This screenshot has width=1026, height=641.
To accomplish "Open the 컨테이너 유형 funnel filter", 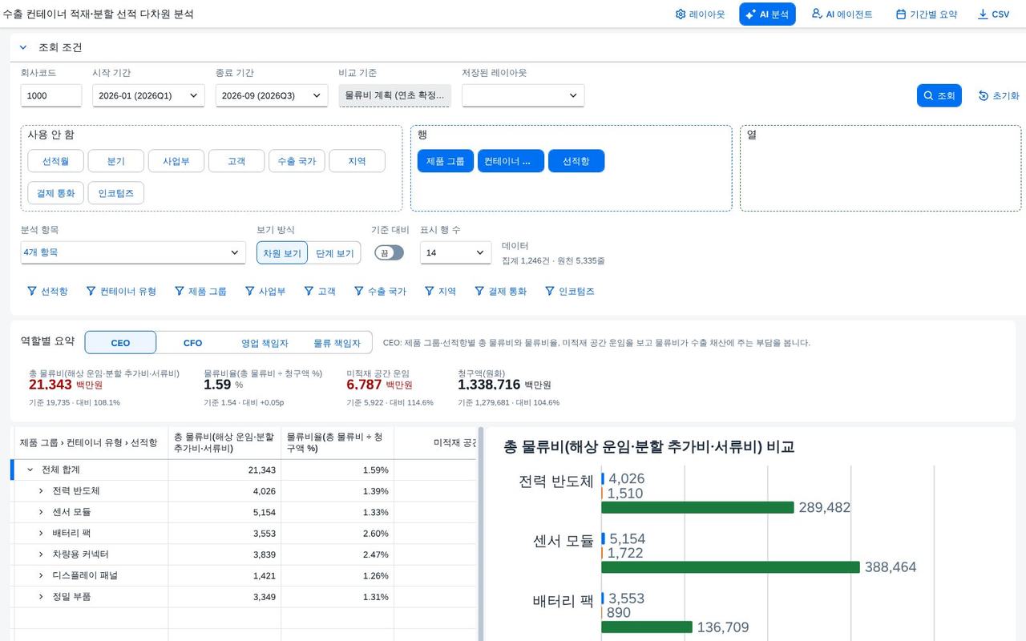I will (x=121, y=292).
